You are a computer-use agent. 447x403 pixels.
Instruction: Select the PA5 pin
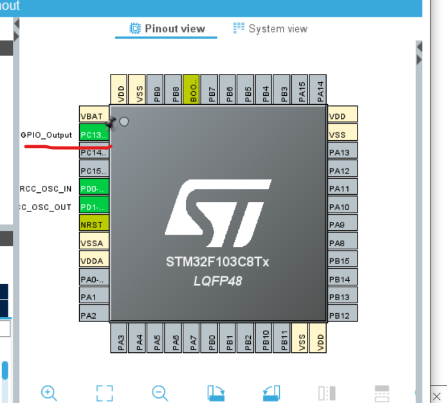[x=155, y=338]
